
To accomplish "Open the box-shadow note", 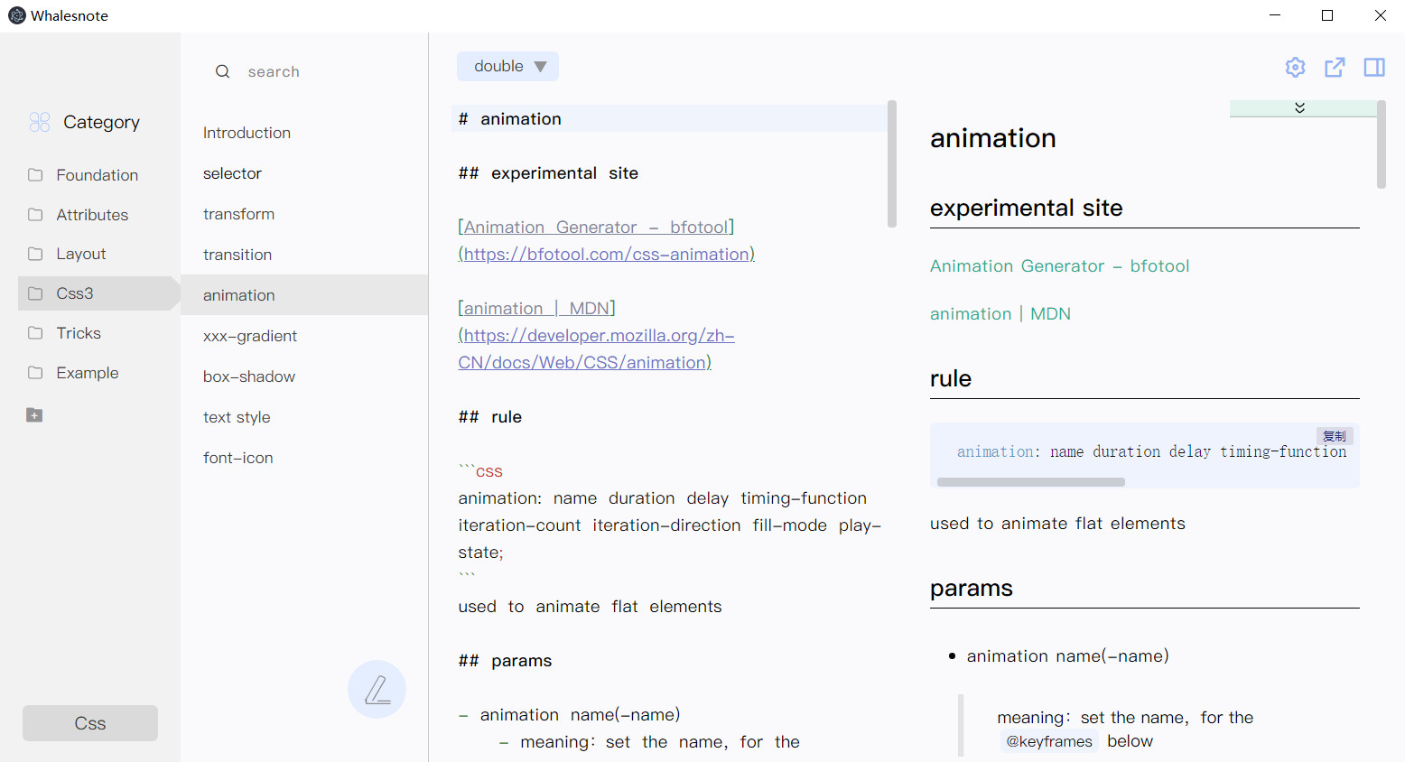I will coord(304,376).
